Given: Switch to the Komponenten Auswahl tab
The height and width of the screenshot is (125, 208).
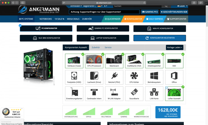Looking at the screenshot, I should 76,47.
